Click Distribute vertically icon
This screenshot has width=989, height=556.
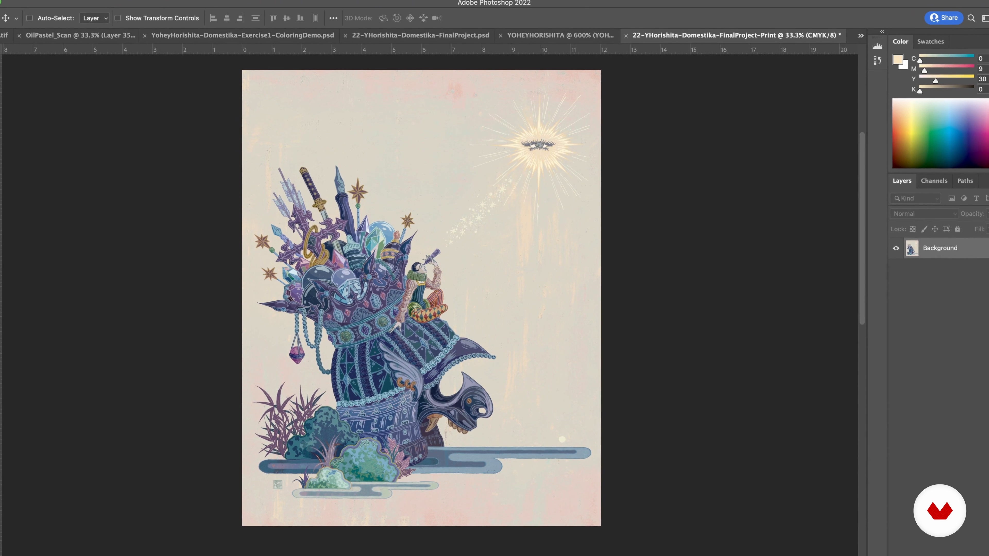pos(255,18)
